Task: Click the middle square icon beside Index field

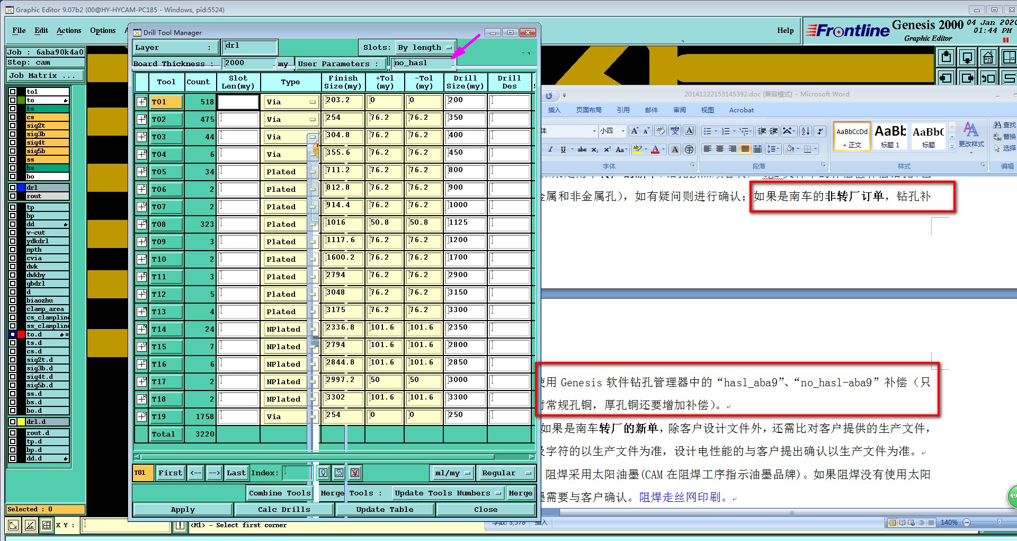Action: 339,473
